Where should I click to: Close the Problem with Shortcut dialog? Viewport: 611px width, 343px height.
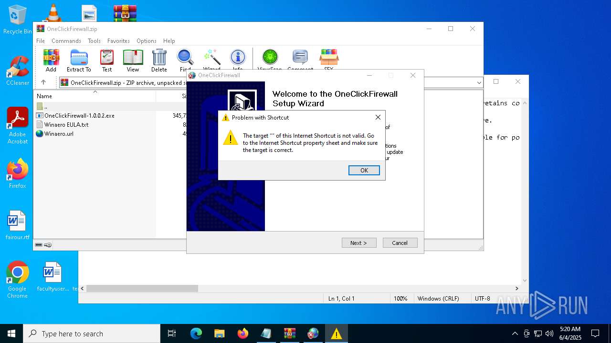pyautogui.click(x=378, y=117)
